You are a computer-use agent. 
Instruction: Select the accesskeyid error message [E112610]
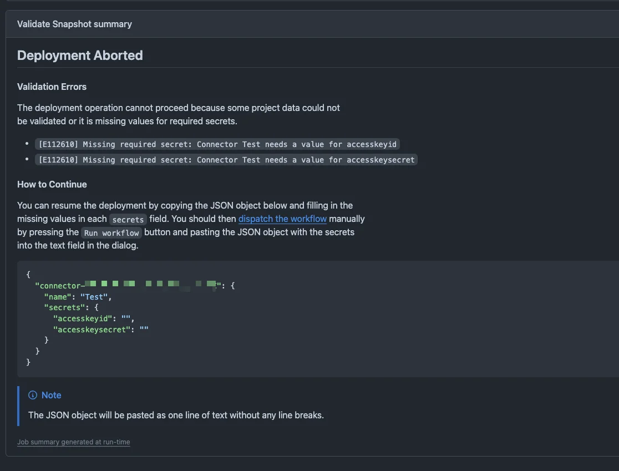click(217, 144)
